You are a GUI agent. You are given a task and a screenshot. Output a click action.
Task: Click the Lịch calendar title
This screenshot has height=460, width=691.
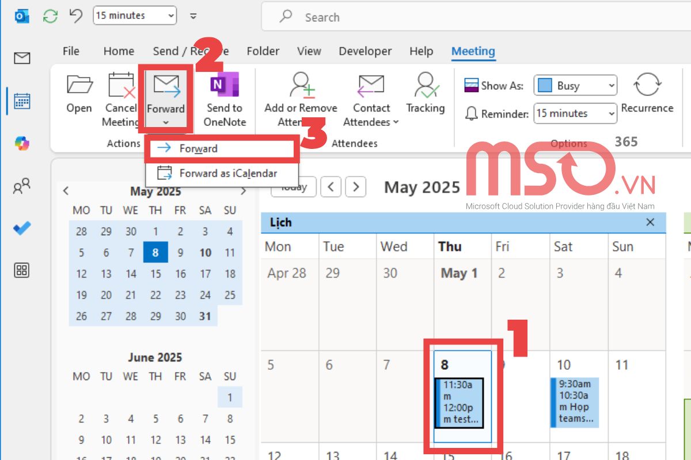(281, 222)
